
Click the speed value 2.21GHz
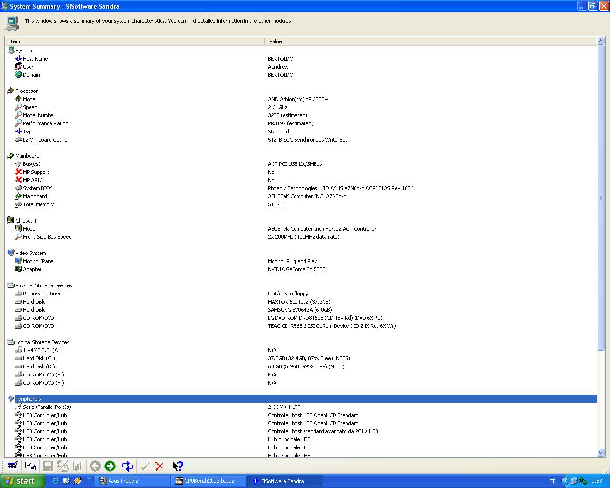[x=278, y=107]
